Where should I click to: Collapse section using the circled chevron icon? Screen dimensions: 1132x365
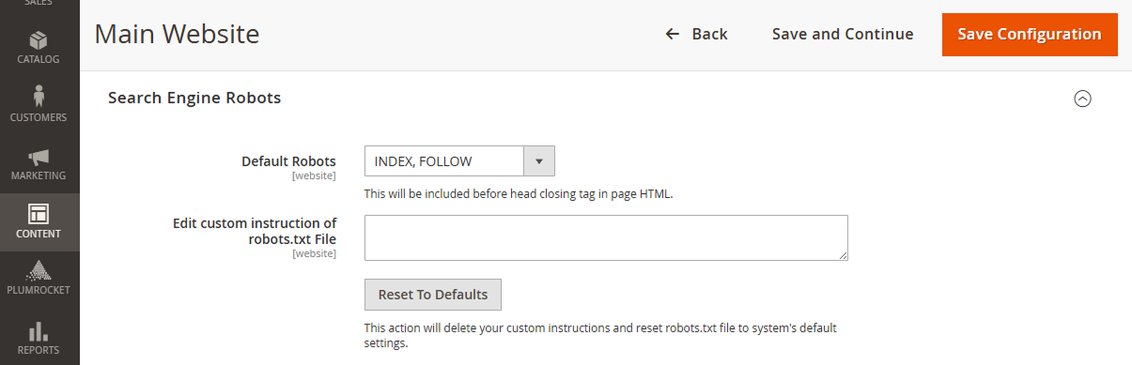(1082, 99)
